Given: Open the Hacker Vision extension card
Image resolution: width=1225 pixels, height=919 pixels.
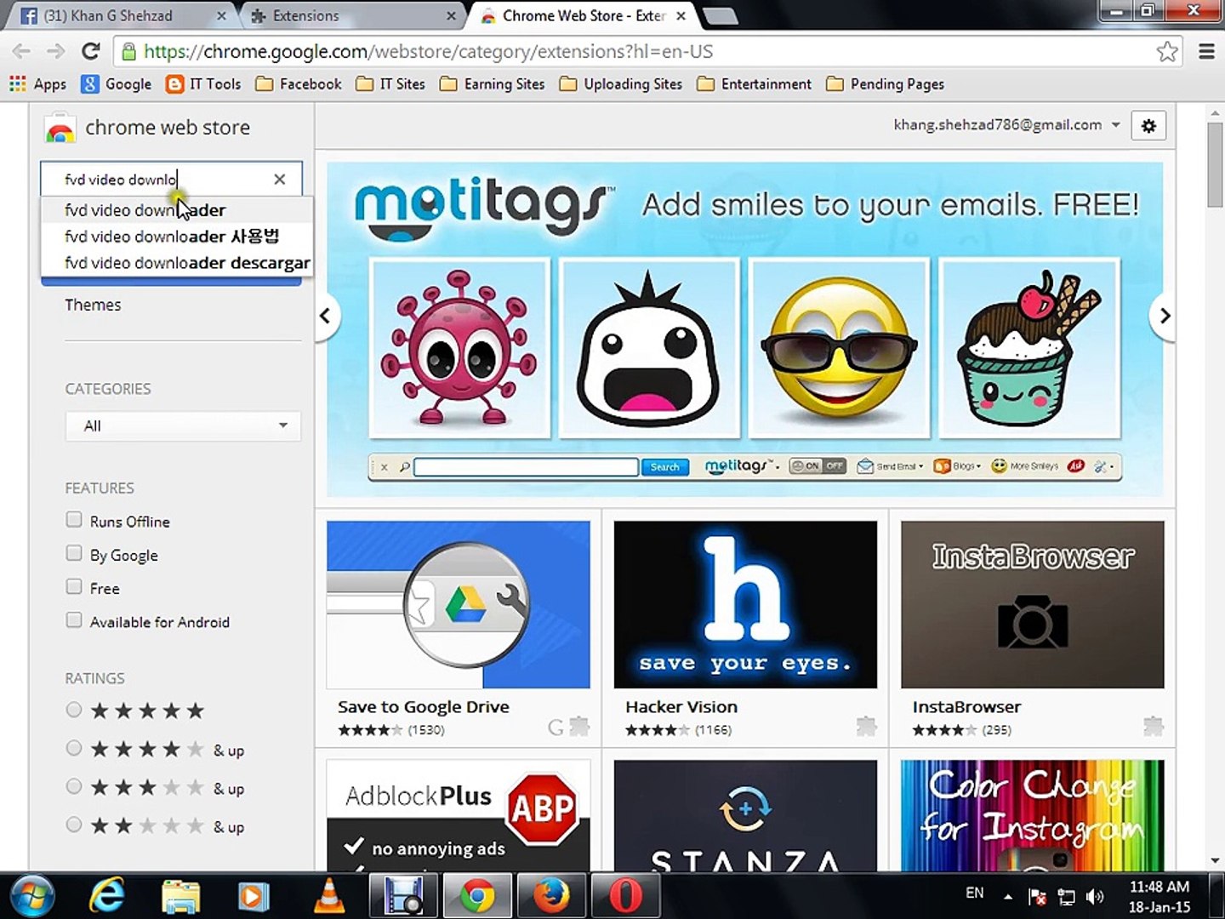Looking at the screenshot, I should [x=745, y=629].
